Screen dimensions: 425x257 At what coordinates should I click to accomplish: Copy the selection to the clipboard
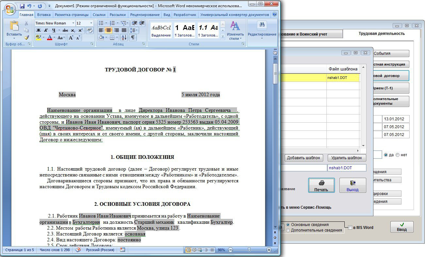tap(26, 30)
